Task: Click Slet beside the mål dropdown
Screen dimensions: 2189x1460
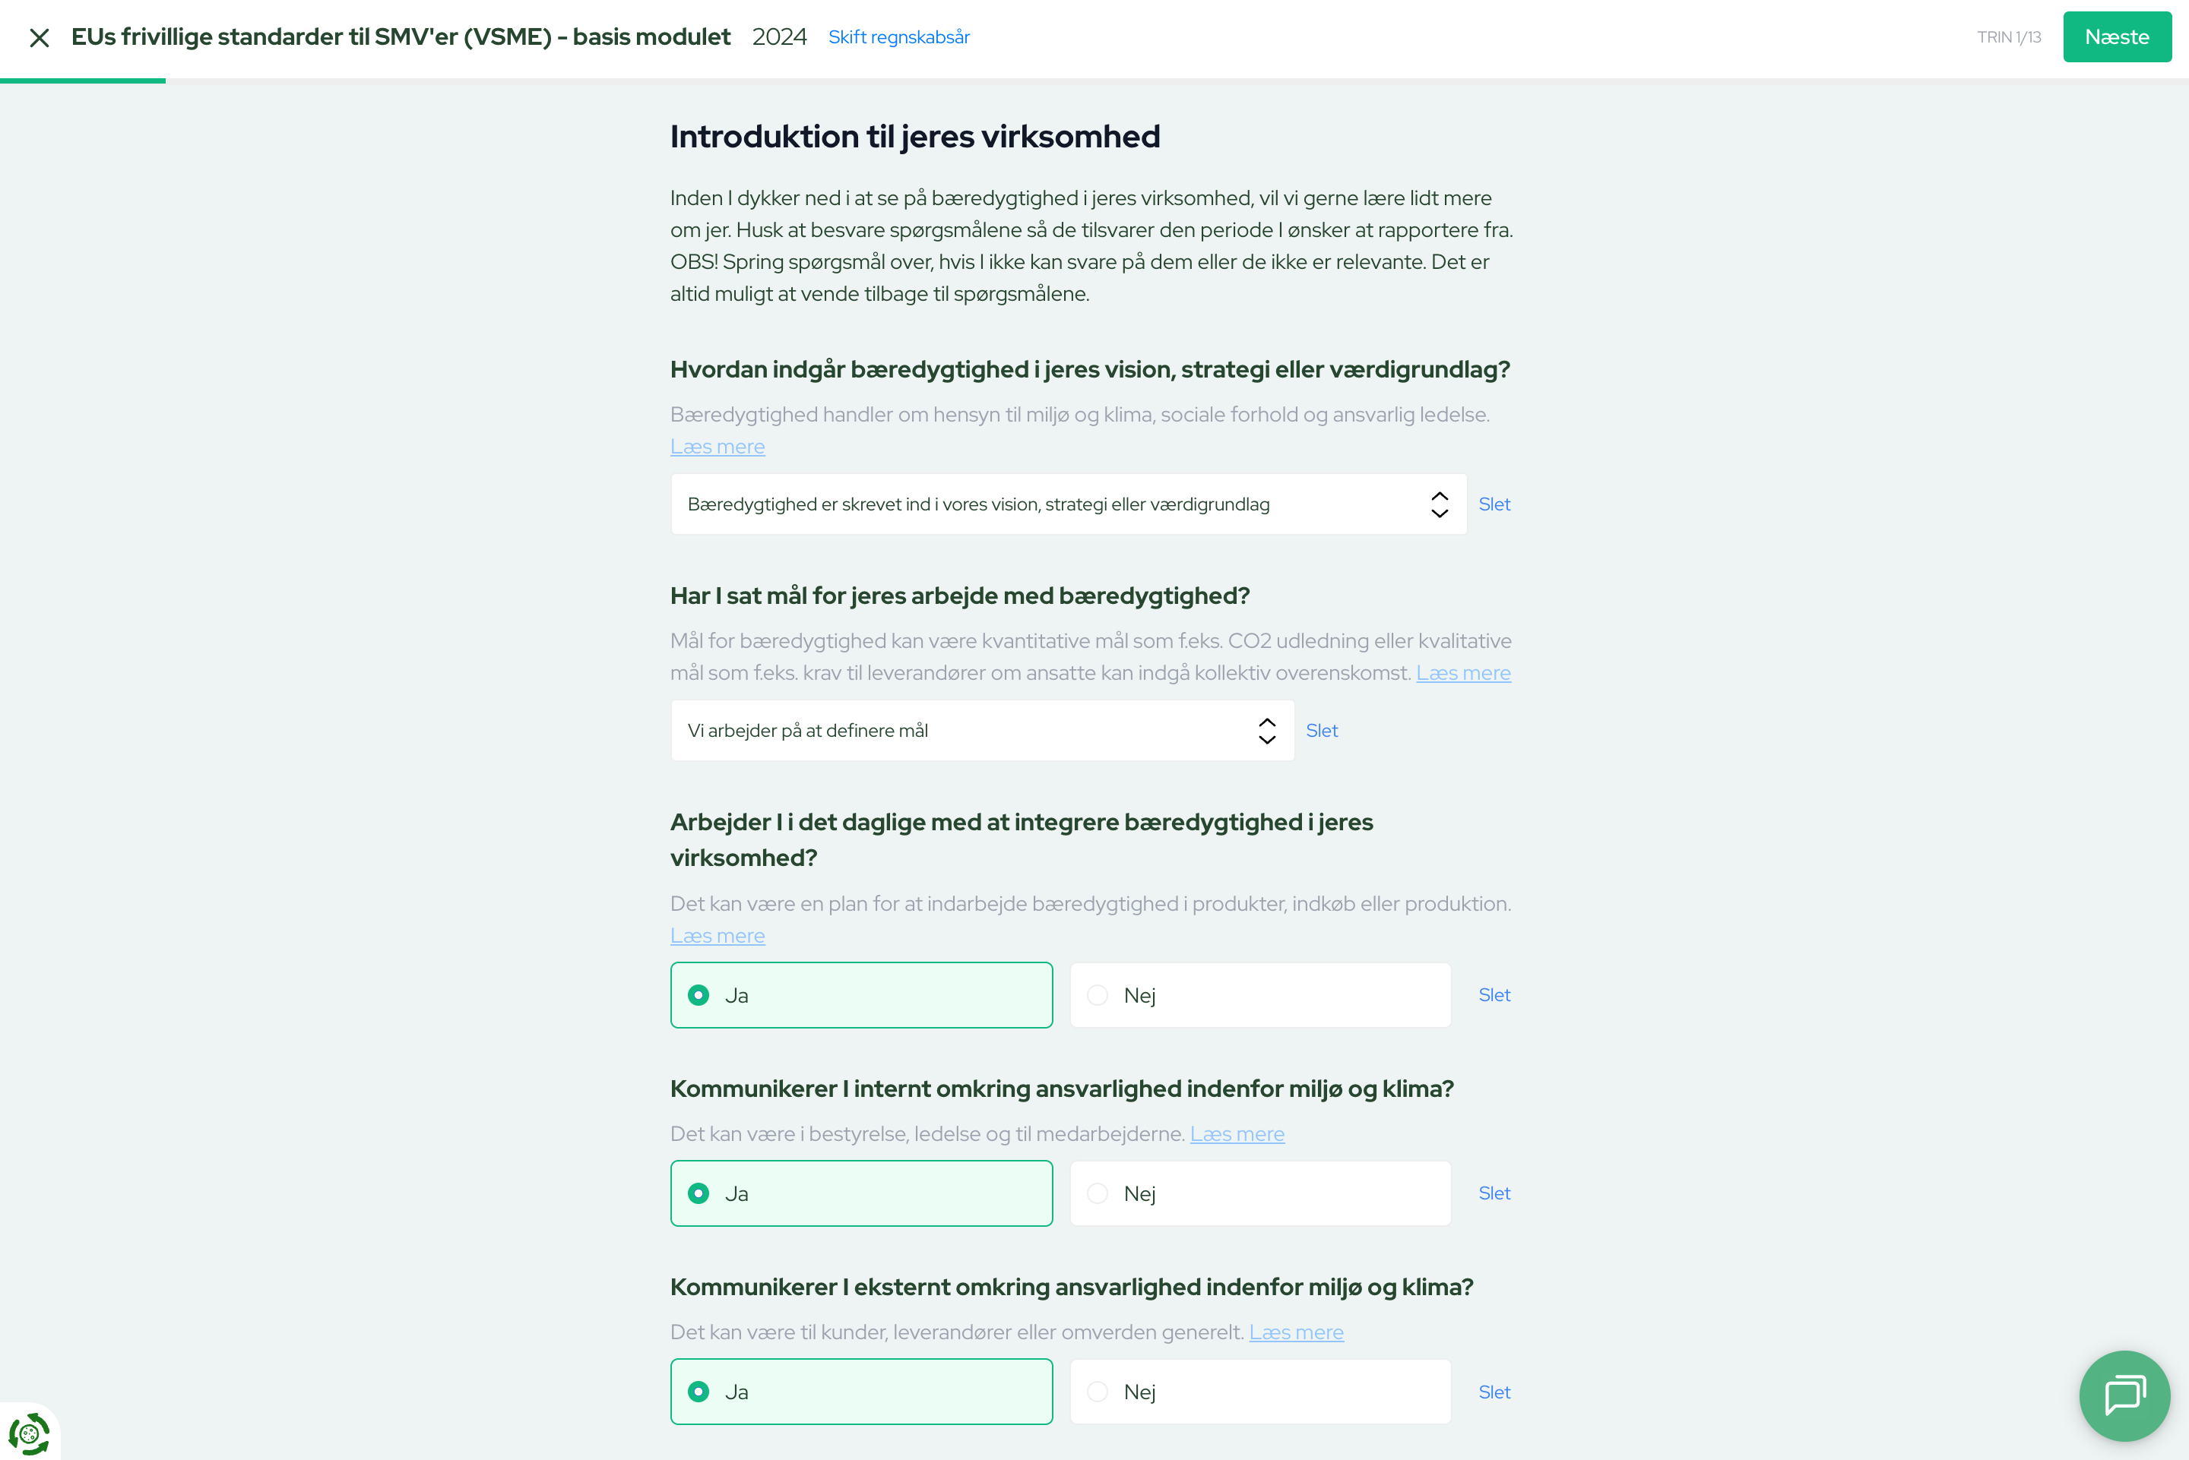Action: tap(1322, 730)
